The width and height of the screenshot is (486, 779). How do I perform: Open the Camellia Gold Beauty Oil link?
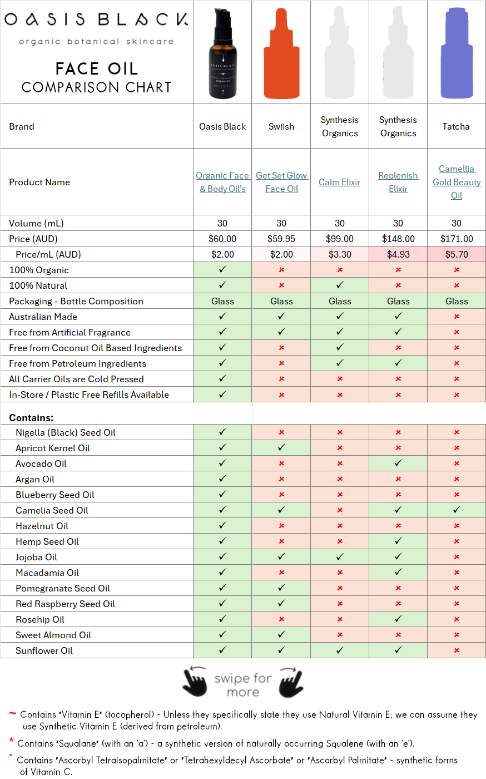pos(457,182)
